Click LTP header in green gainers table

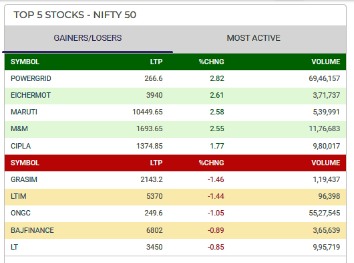[156, 62]
